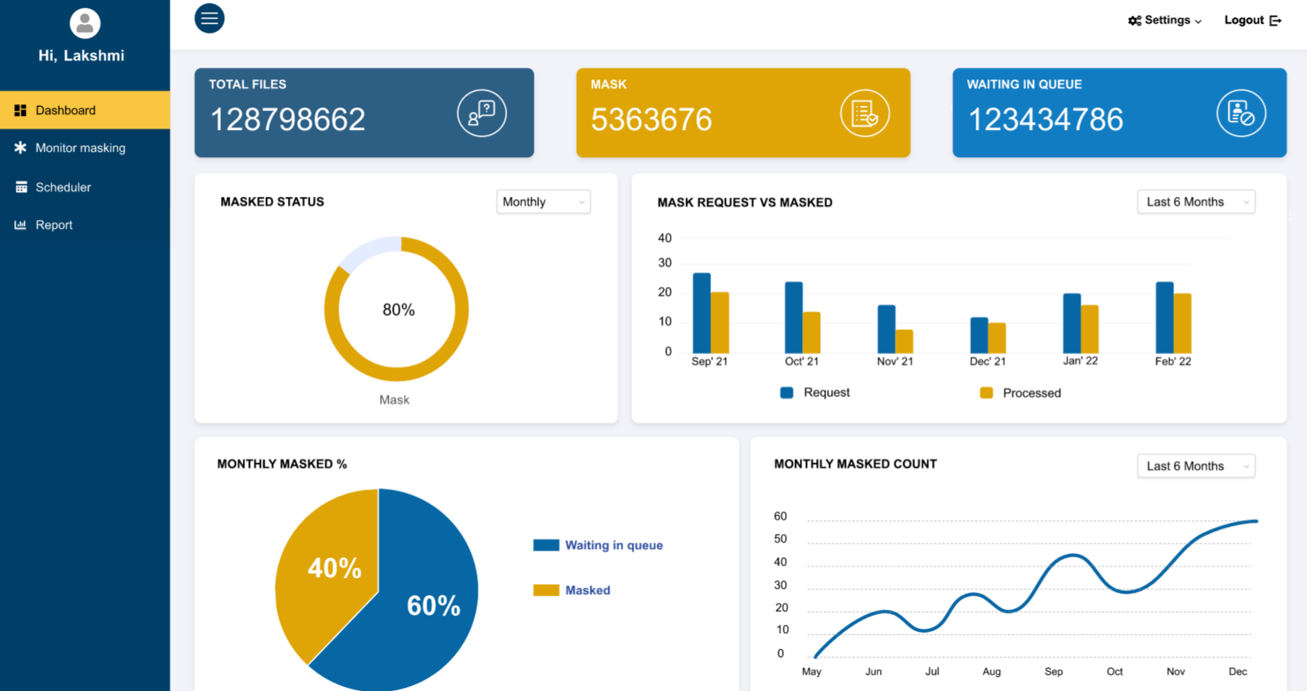
Task: Select the Dashboard sidebar item
Action: (65, 110)
